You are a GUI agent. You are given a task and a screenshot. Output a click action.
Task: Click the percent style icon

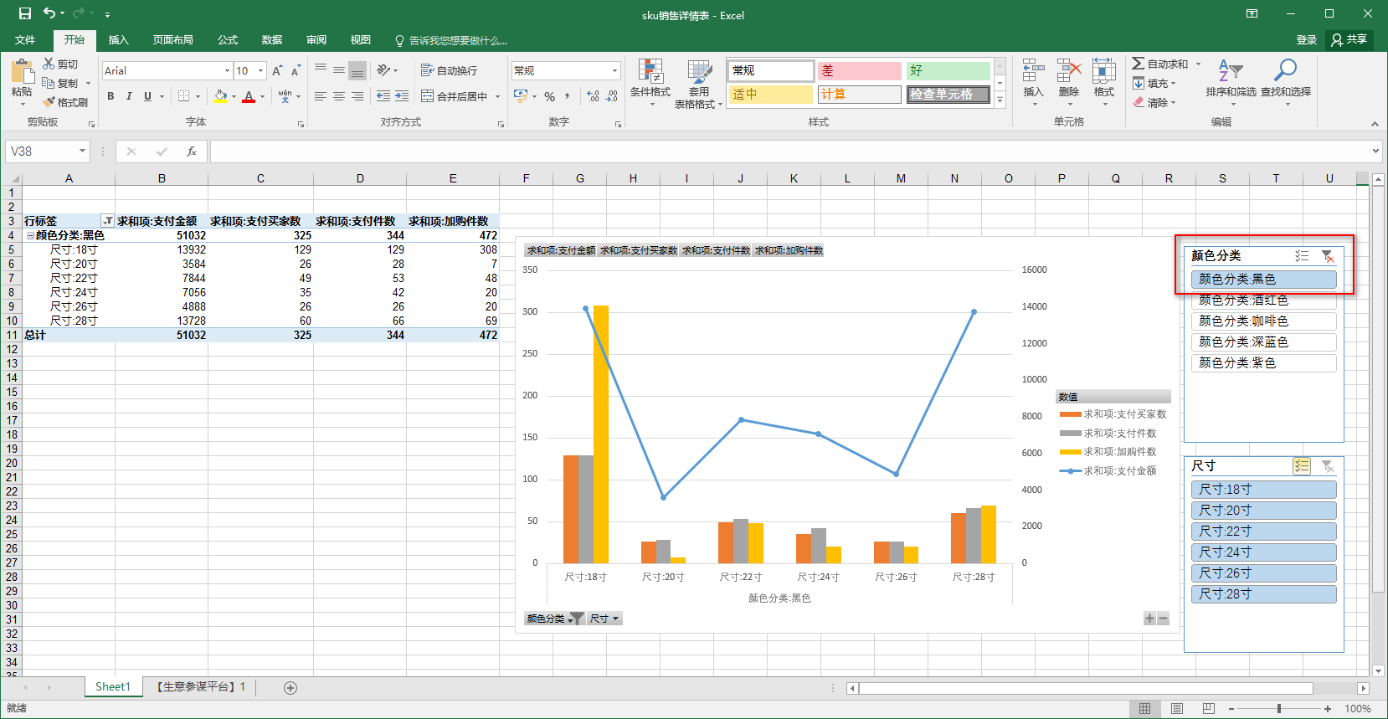[x=550, y=96]
